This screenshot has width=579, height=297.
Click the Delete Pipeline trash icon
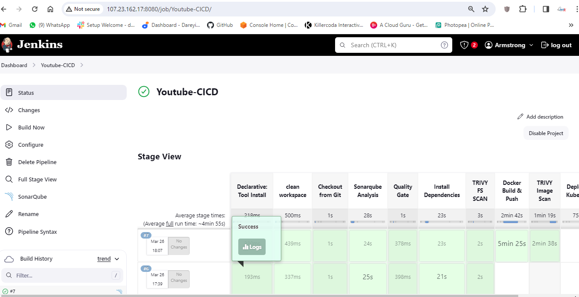[x=9, y=162]
